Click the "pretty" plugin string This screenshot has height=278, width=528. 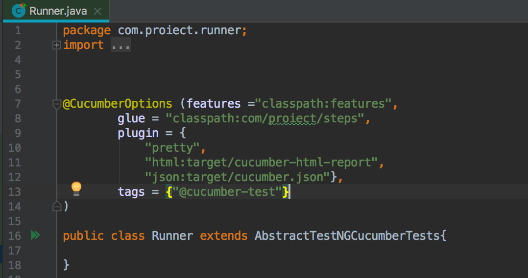(x=172, y=148)
